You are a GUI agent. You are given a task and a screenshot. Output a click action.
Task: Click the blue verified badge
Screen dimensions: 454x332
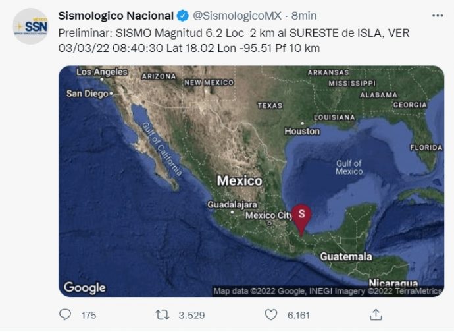tap(182, 16)
